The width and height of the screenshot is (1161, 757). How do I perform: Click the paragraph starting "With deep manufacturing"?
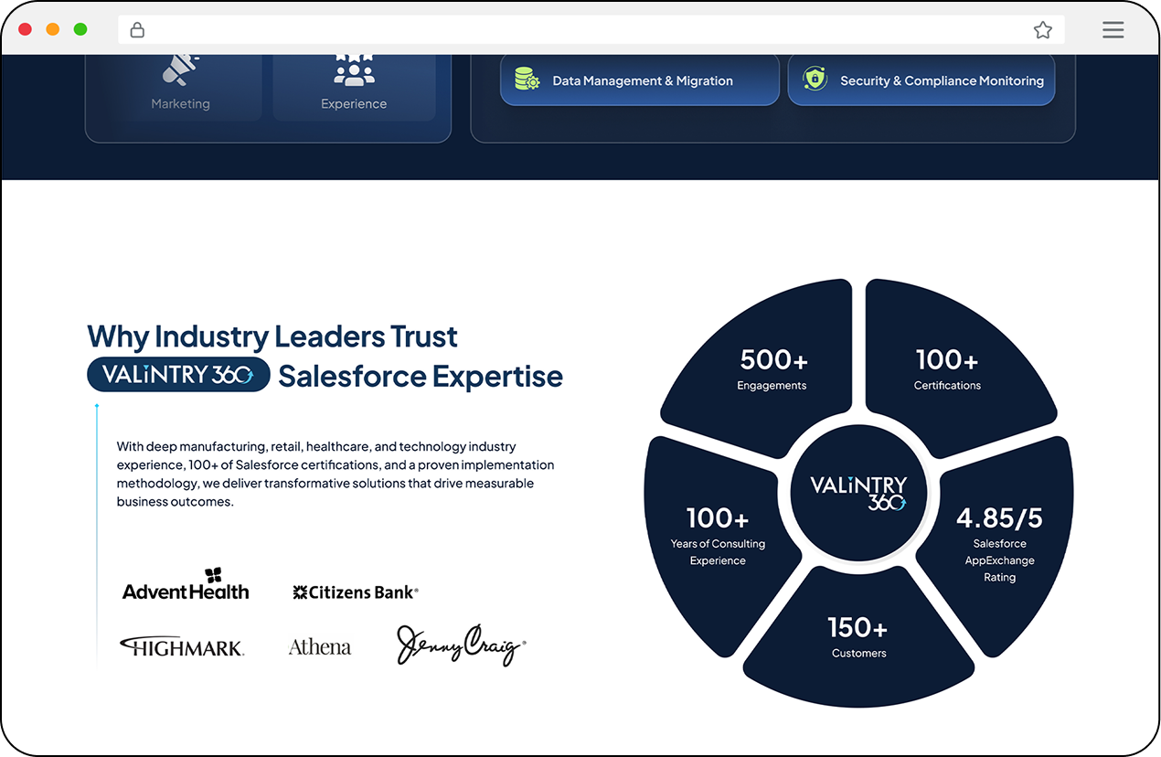[336, 474]
